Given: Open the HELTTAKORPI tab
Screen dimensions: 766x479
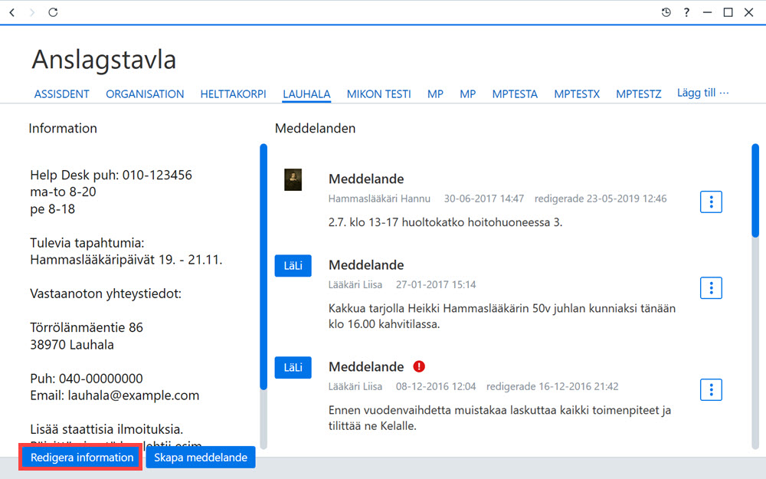Looking at the screenshot, I should click(233, 94).
